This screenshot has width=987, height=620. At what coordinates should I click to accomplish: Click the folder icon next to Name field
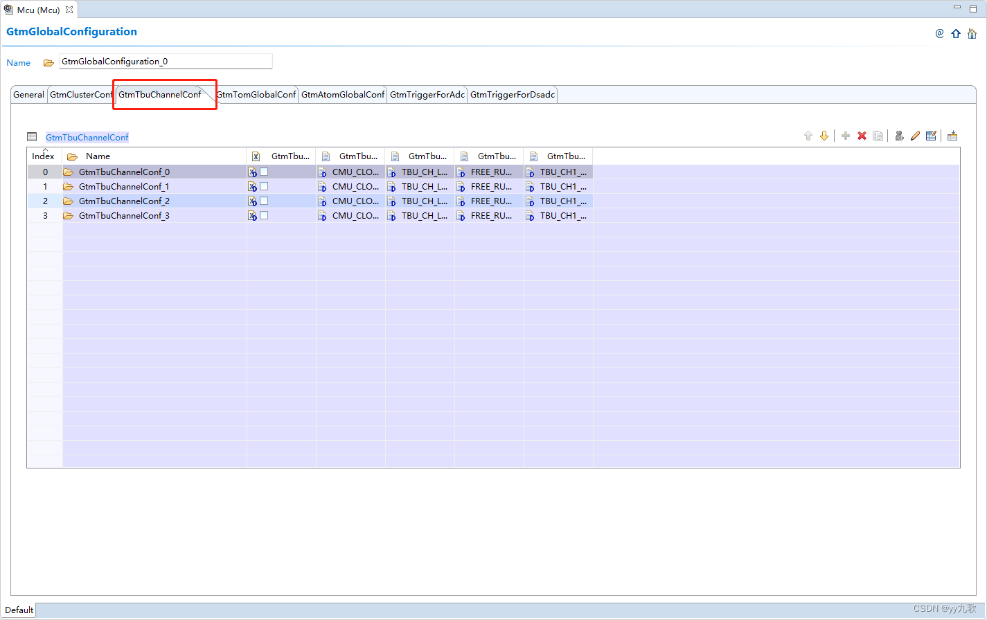tap(48, 62)
